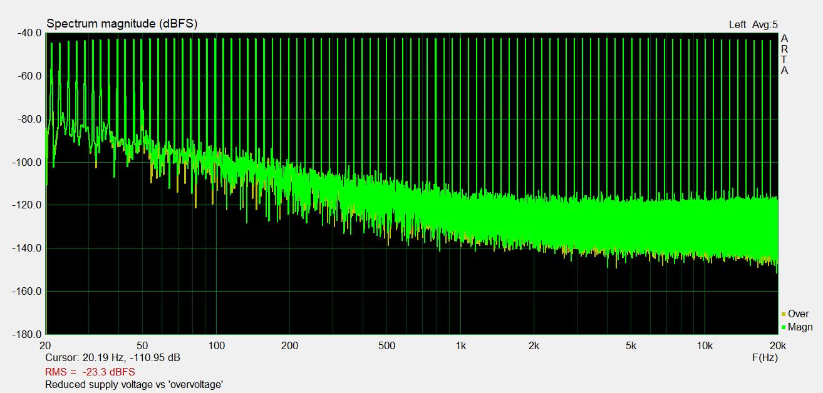Click the '-100.0' y-axis value

(27, 162)
